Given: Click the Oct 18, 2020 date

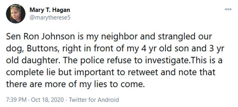Looking at the screenshot, I should [x=47, y=100].
